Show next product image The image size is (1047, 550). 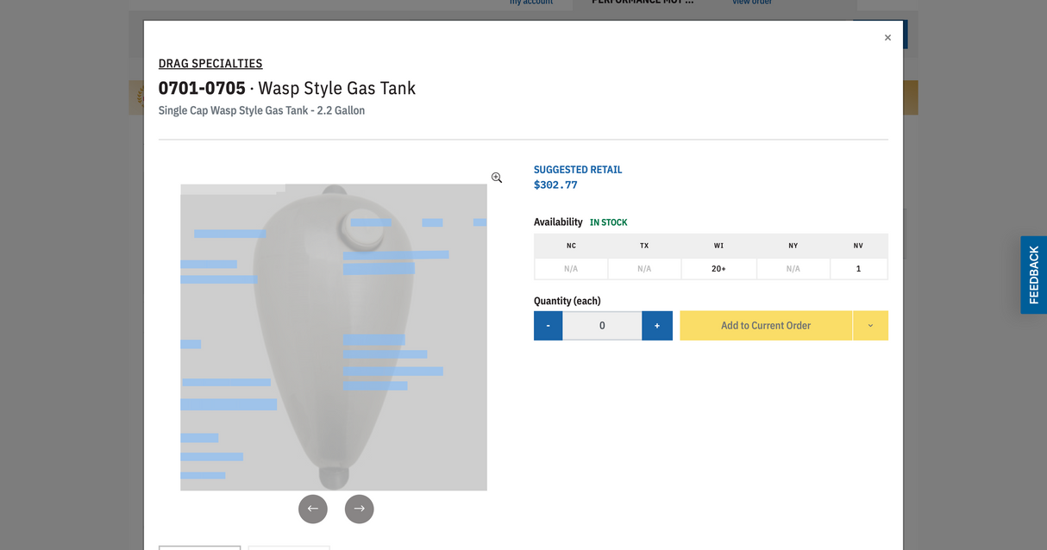[360, 509]
